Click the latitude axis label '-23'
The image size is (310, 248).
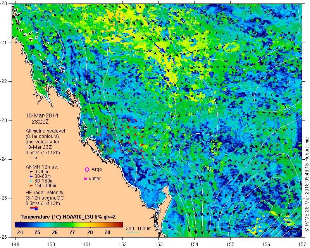tap(3, 121)
